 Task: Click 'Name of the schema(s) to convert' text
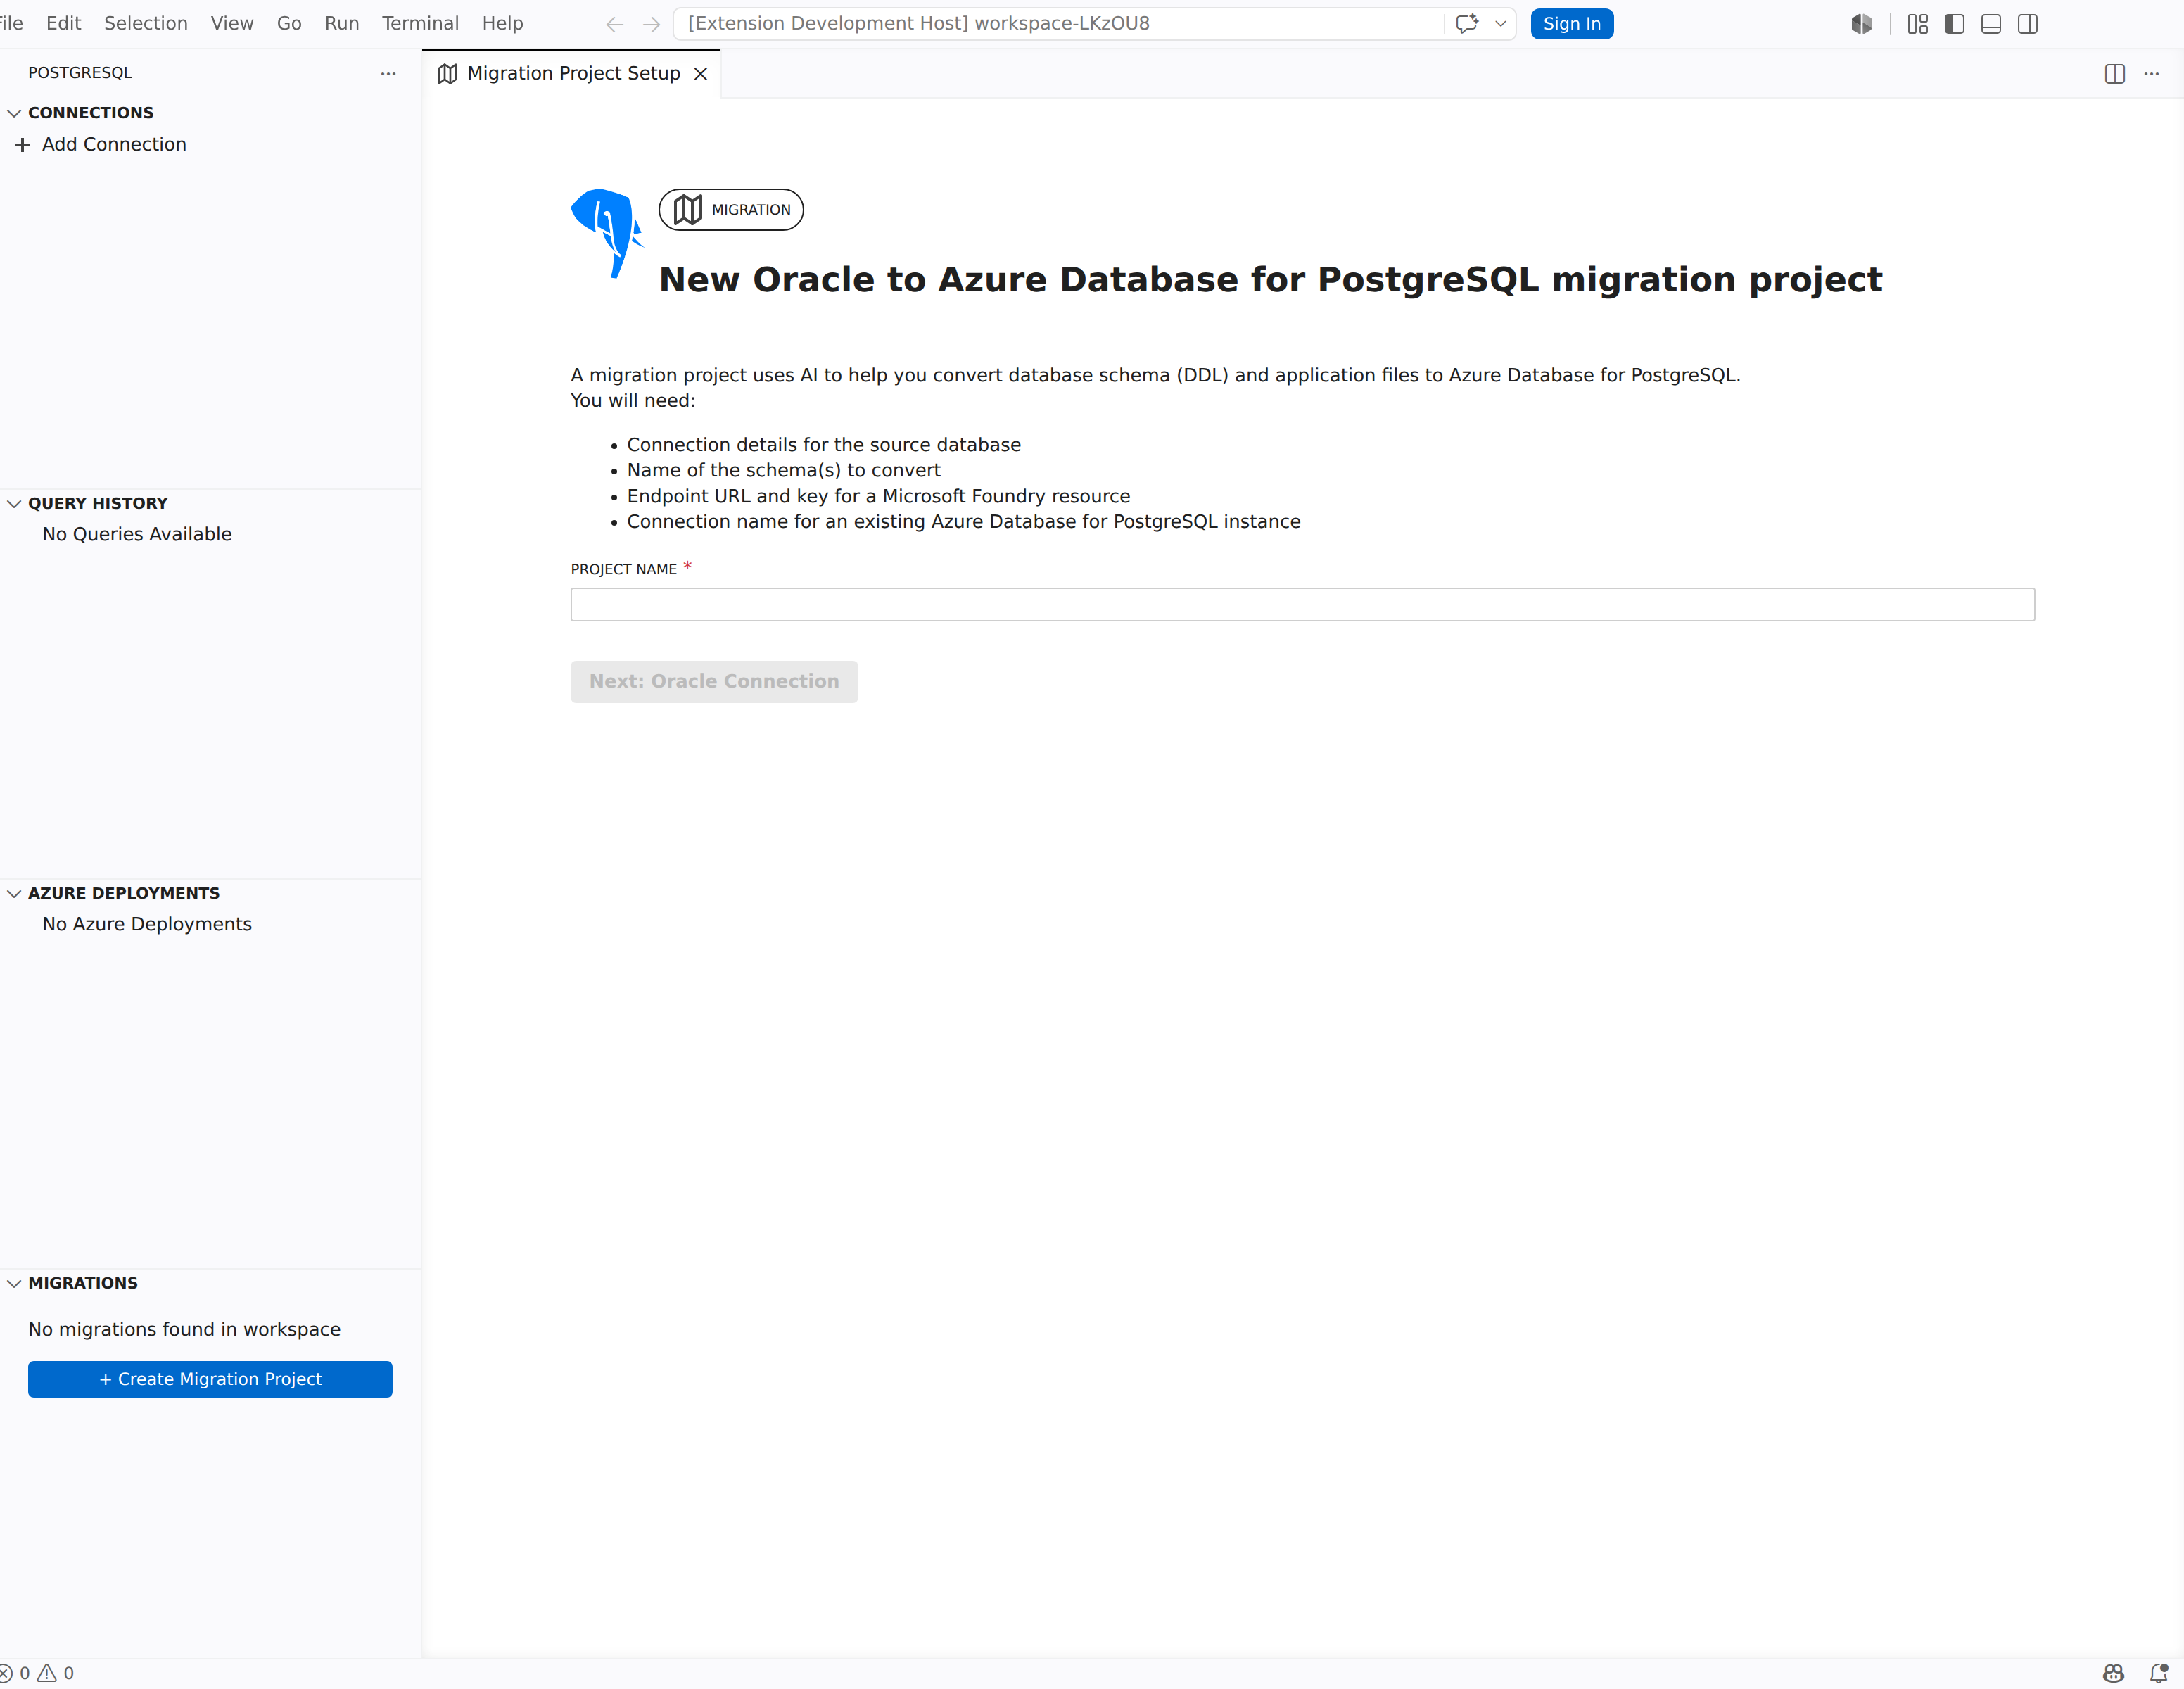[784, 470]
